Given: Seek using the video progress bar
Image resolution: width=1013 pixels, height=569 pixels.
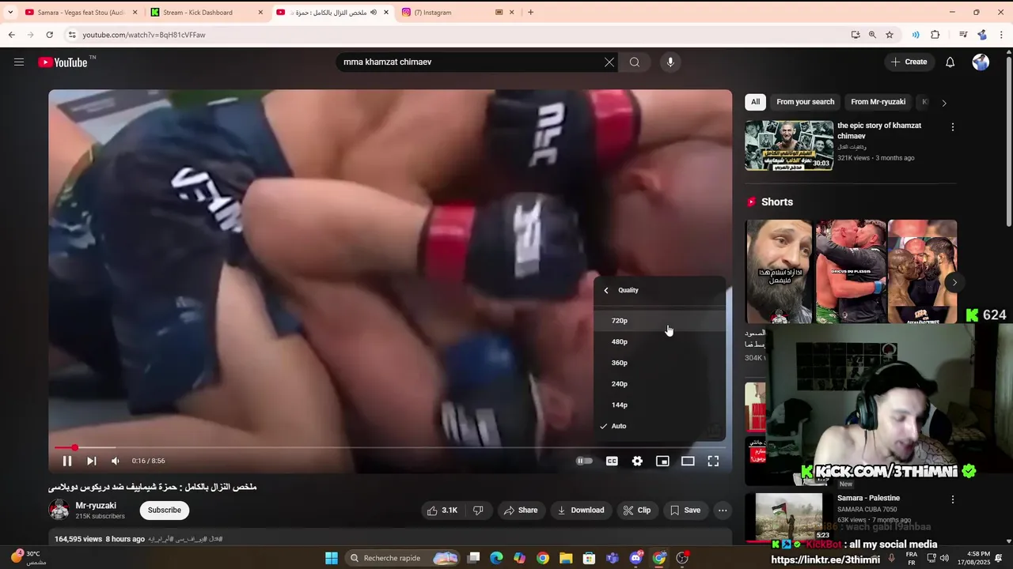Looking at the screenshot, I should (390, 448).
